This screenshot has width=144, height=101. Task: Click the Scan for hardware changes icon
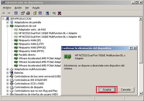[x=47, y=13]
